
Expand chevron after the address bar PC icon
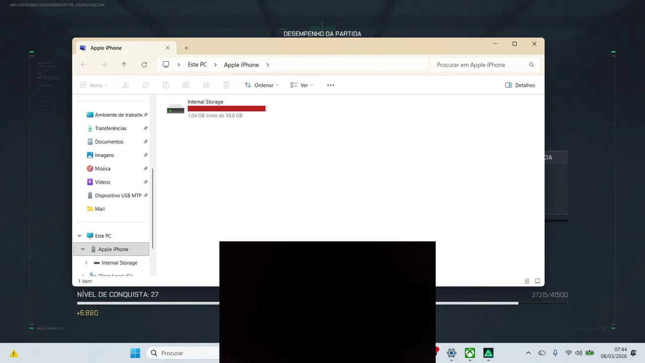tap(178, 65)
